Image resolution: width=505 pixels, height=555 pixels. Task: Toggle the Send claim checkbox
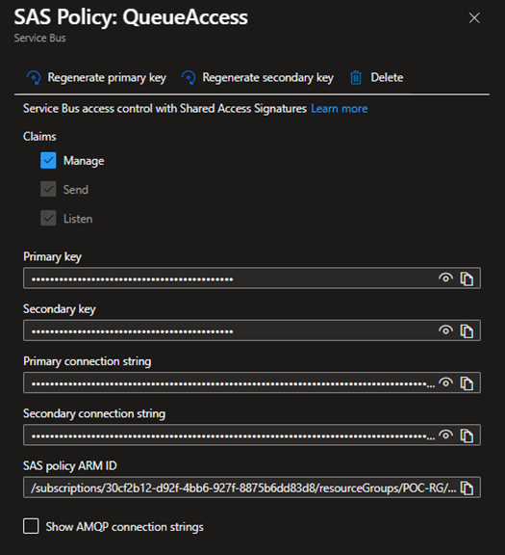(x=48, y=190)
